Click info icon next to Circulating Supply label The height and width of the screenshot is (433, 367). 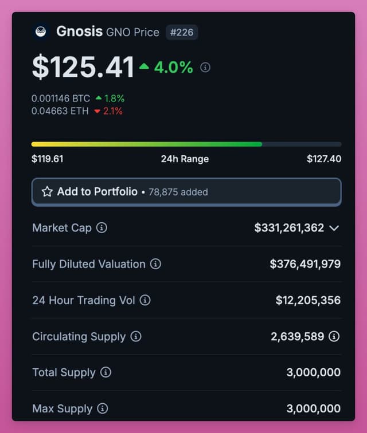[x=136, y=336]
